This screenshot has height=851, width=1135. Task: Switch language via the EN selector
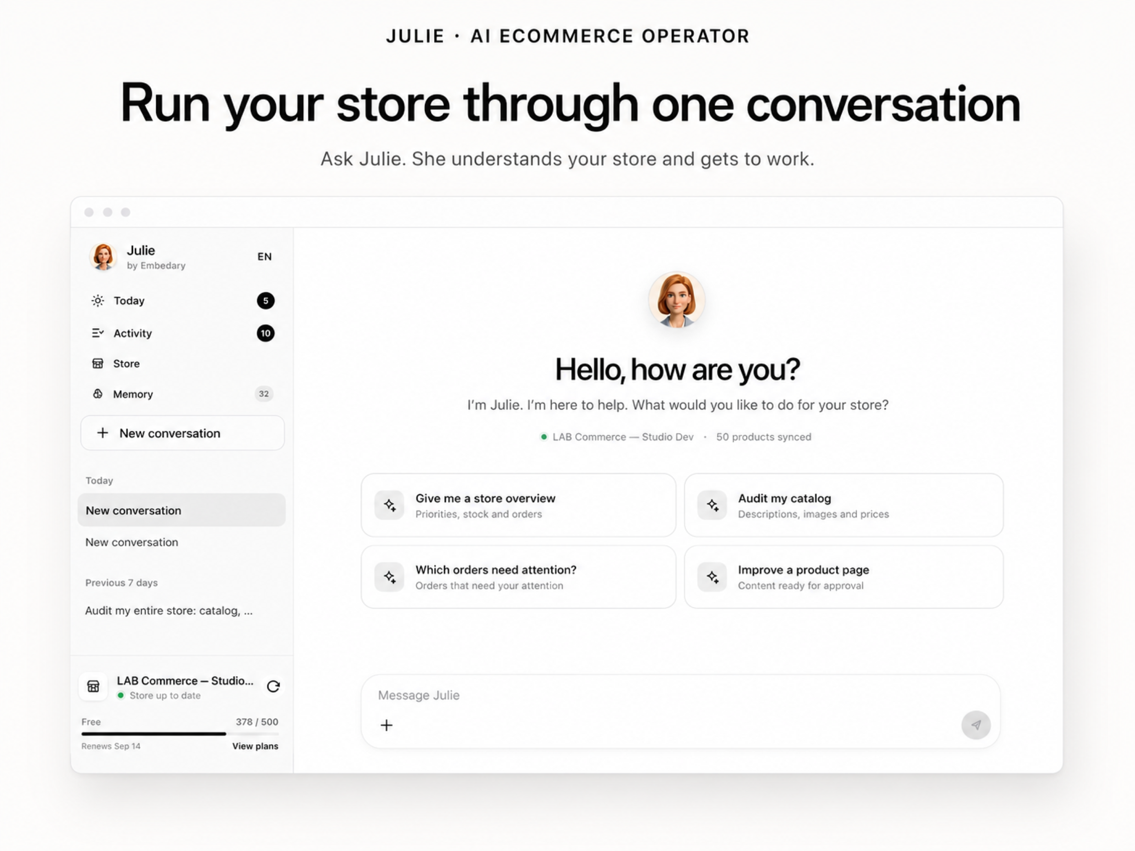(265, 257)
